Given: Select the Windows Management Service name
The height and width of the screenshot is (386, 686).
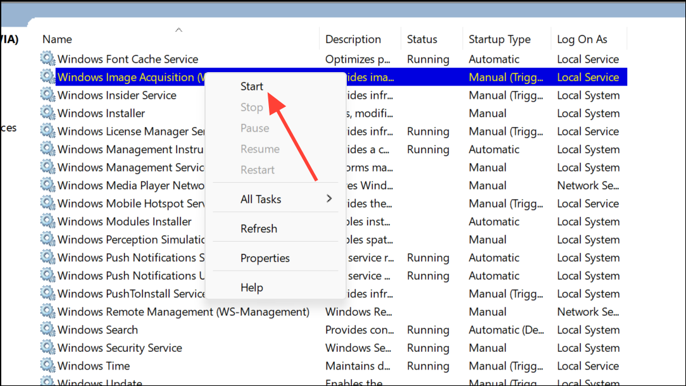Looking at the screenshot, I should pyautogui.click(x=131, y=168).
